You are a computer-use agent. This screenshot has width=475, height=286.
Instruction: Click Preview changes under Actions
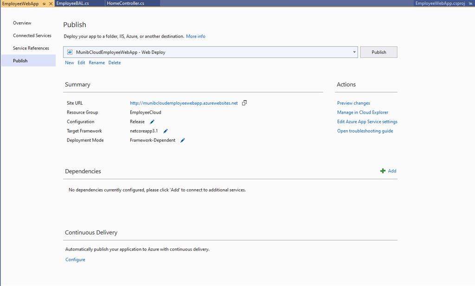tap(353, 103)
